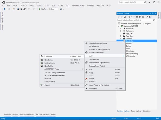Pin the Solution Explorer panel with pushpin icon
This screenshot has width=161, height=120.
tap(153, 13)
